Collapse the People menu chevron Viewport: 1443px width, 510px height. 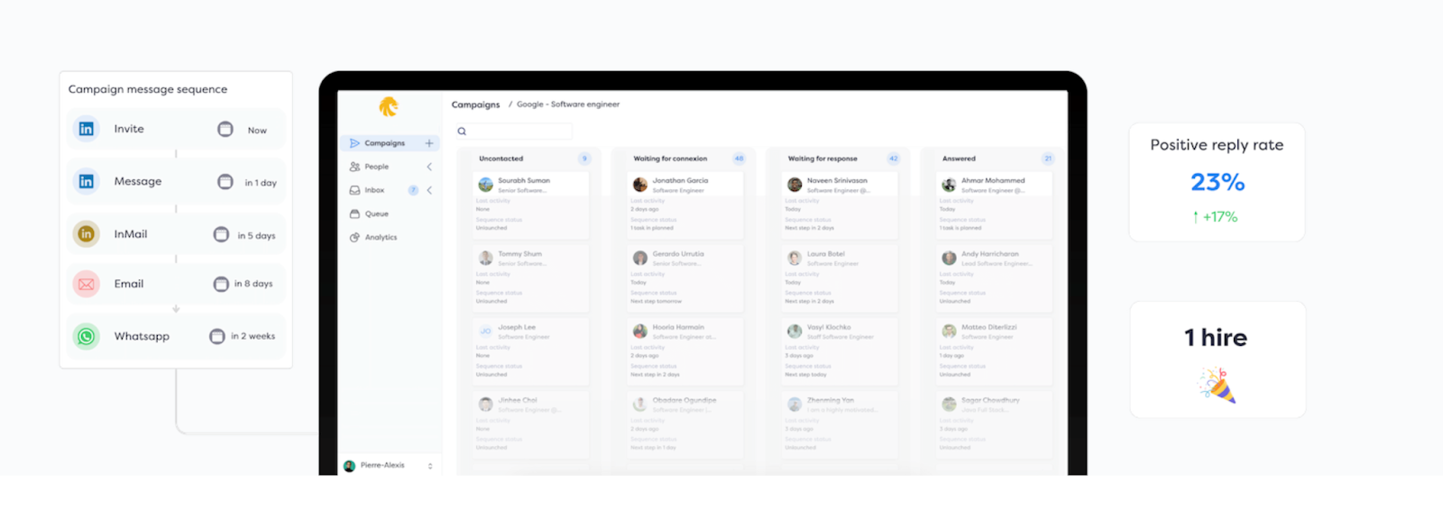(x=429, y=167)
